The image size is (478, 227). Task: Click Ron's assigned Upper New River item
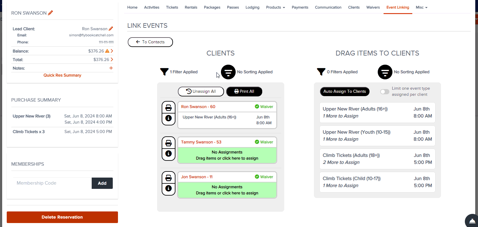click(x=227, y=120)
